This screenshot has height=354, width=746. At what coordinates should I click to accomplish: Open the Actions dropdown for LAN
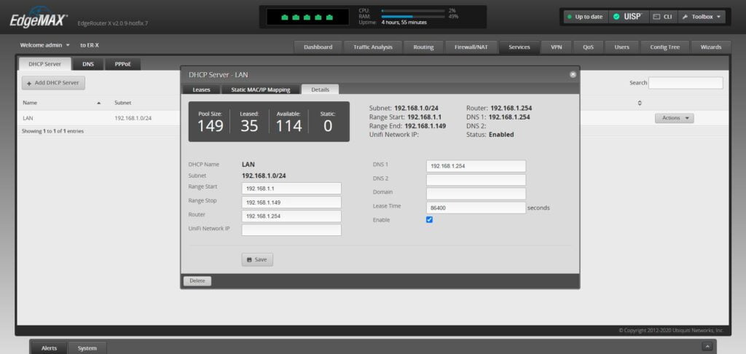pos(674,118)
